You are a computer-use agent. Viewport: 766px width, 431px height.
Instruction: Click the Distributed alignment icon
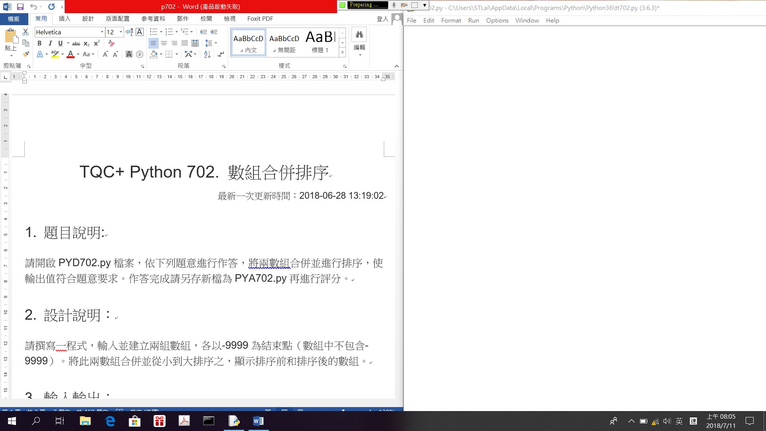pos(195,43)
